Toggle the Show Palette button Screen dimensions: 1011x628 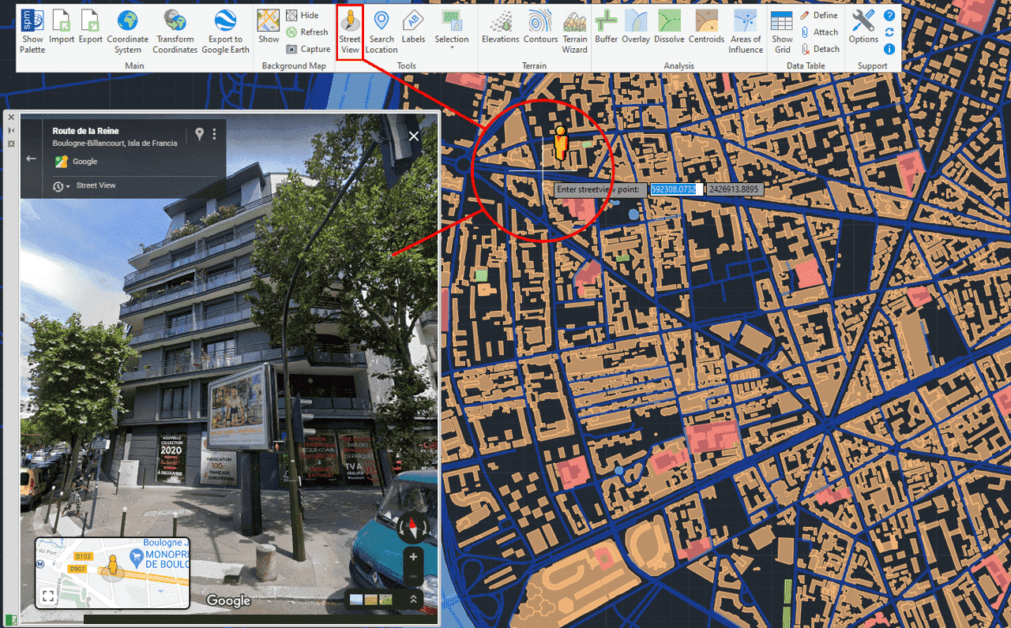[x=32, y=32]
